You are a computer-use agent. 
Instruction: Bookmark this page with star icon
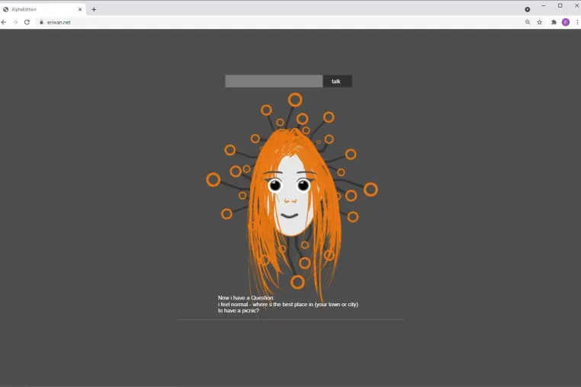pyautogui.click(x=540, y=22)
